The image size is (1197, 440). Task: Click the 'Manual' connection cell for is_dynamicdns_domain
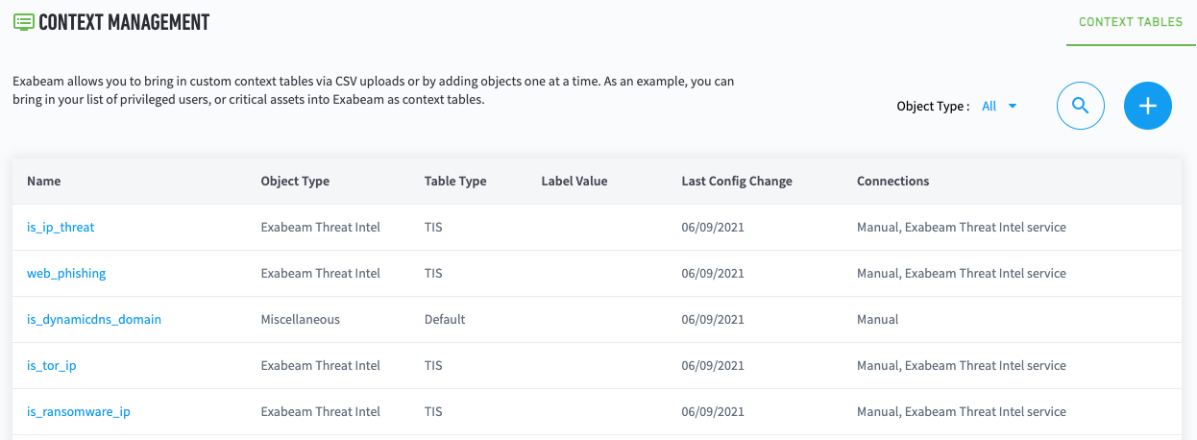[x=877, y=320]
